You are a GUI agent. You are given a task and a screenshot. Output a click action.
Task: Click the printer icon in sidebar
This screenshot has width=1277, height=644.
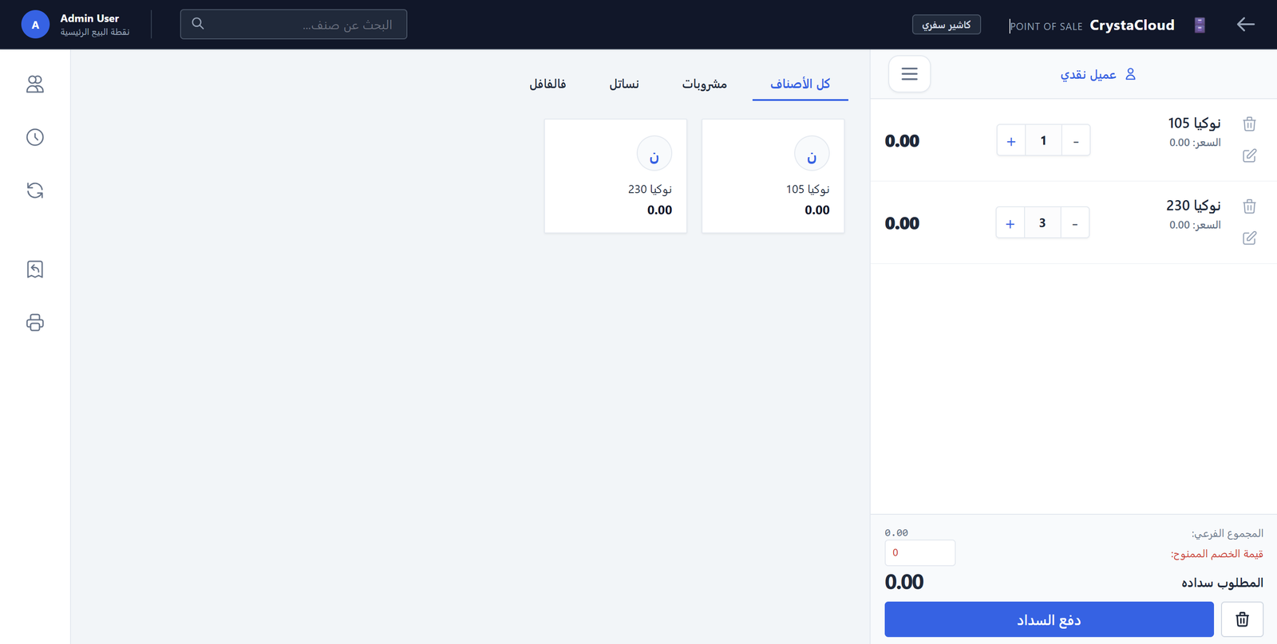coord(35,323)
